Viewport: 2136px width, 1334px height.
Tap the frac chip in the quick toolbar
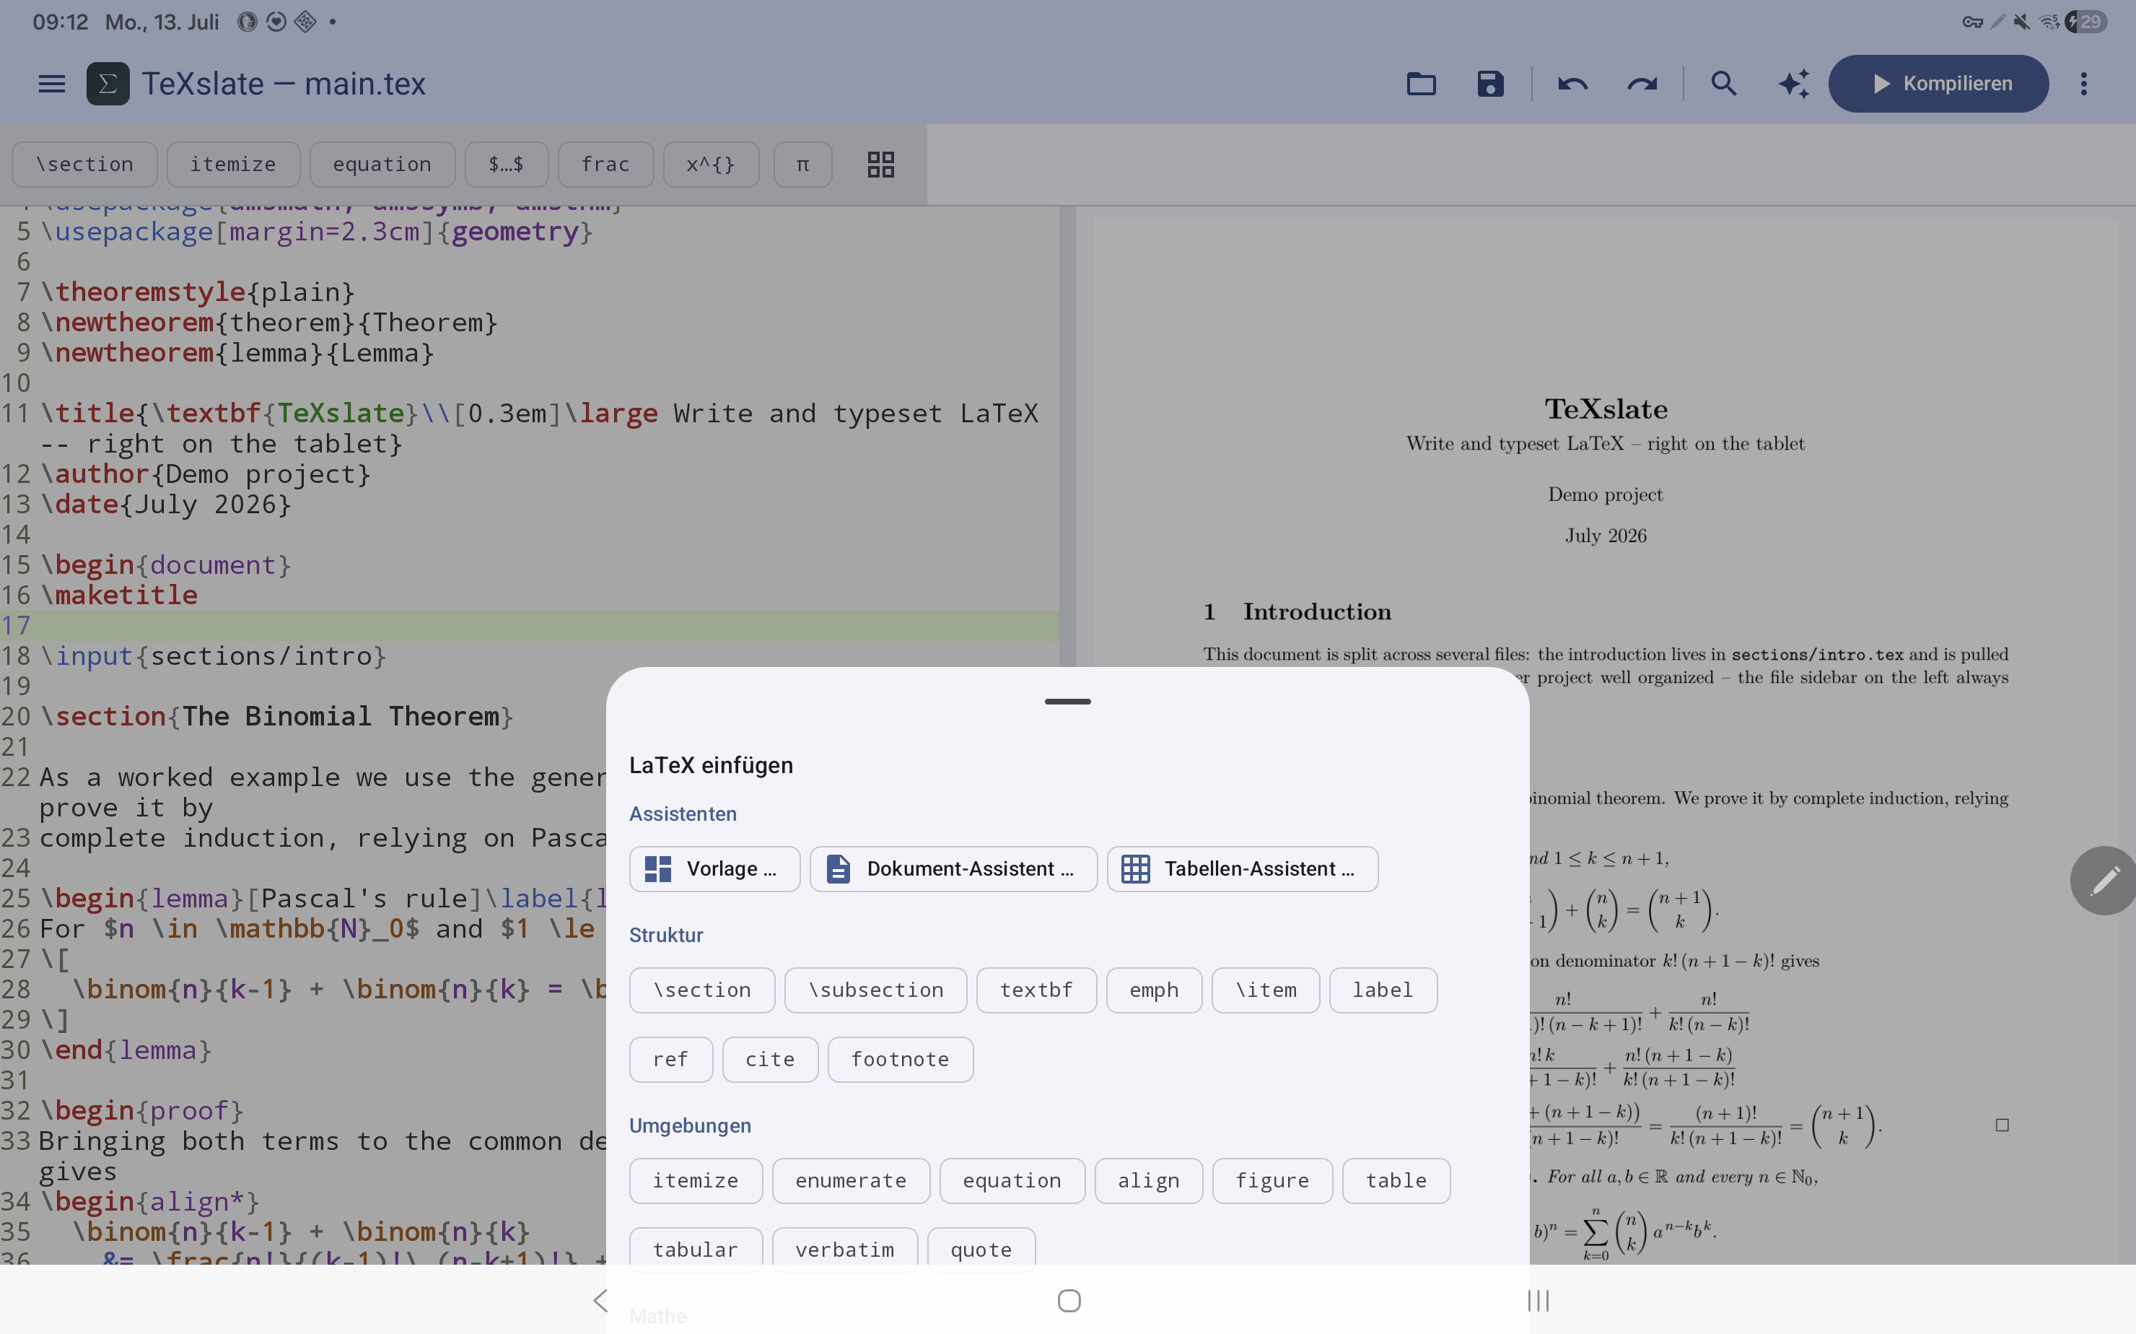pos(606,164)
